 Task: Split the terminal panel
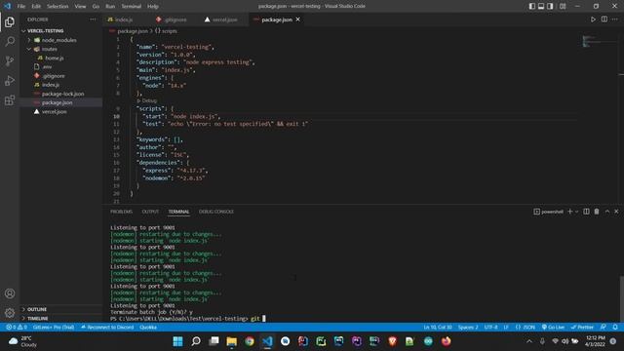(x=586, y=212)
